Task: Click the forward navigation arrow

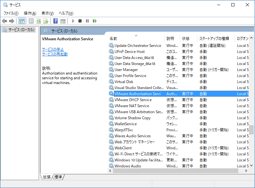Action: [11, 21]
